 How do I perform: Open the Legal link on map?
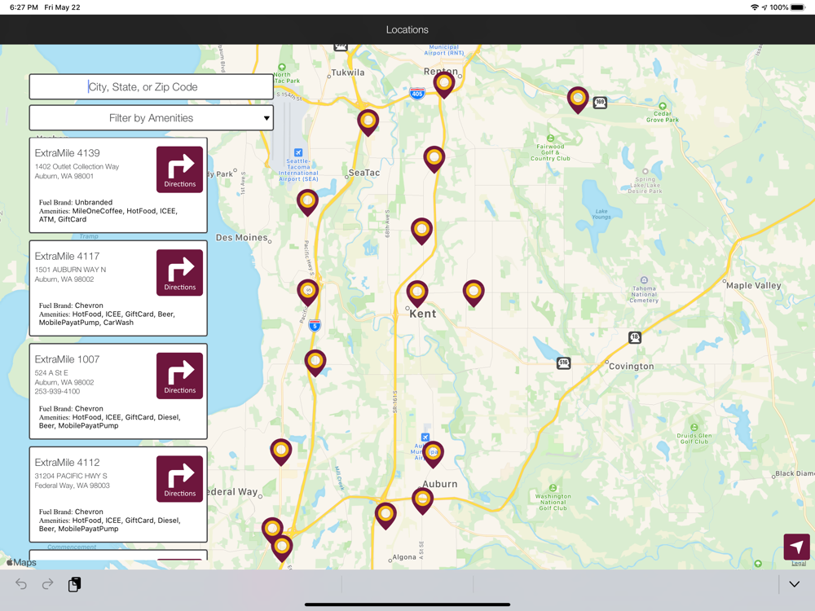799,563
